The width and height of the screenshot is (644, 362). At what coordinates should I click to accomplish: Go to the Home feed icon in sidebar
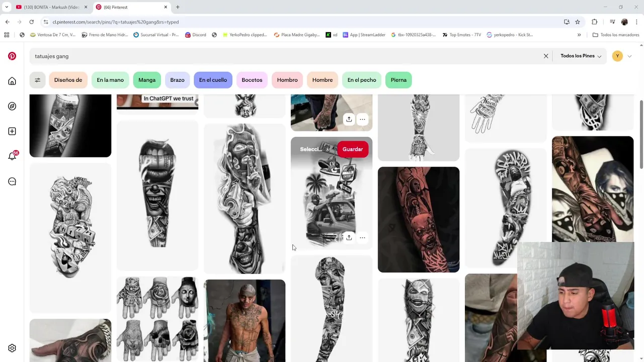pos(12,81)
